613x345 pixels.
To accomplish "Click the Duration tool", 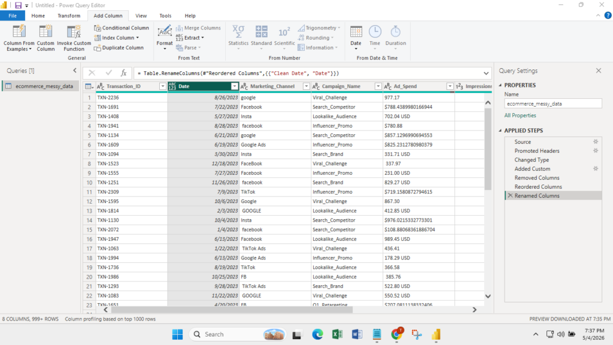I will 396,38.
